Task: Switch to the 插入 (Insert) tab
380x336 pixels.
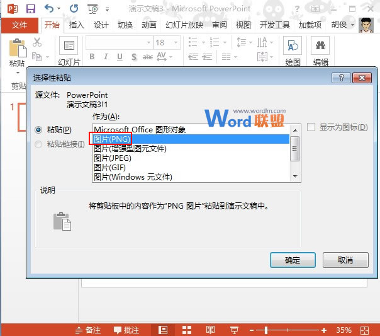Action: pos(76,25)
